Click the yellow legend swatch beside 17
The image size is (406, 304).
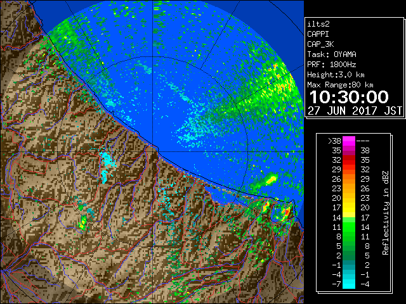349,208
